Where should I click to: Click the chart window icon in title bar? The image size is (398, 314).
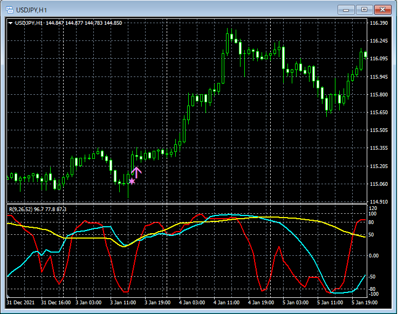(x=9, y=9)
